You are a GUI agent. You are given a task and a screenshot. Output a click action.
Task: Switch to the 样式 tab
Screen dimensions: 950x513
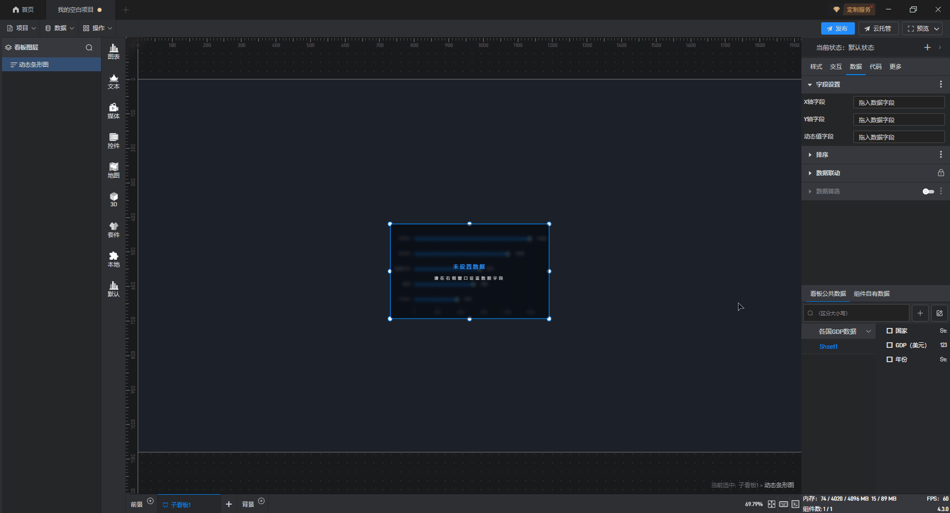click(x=816, y=67)
